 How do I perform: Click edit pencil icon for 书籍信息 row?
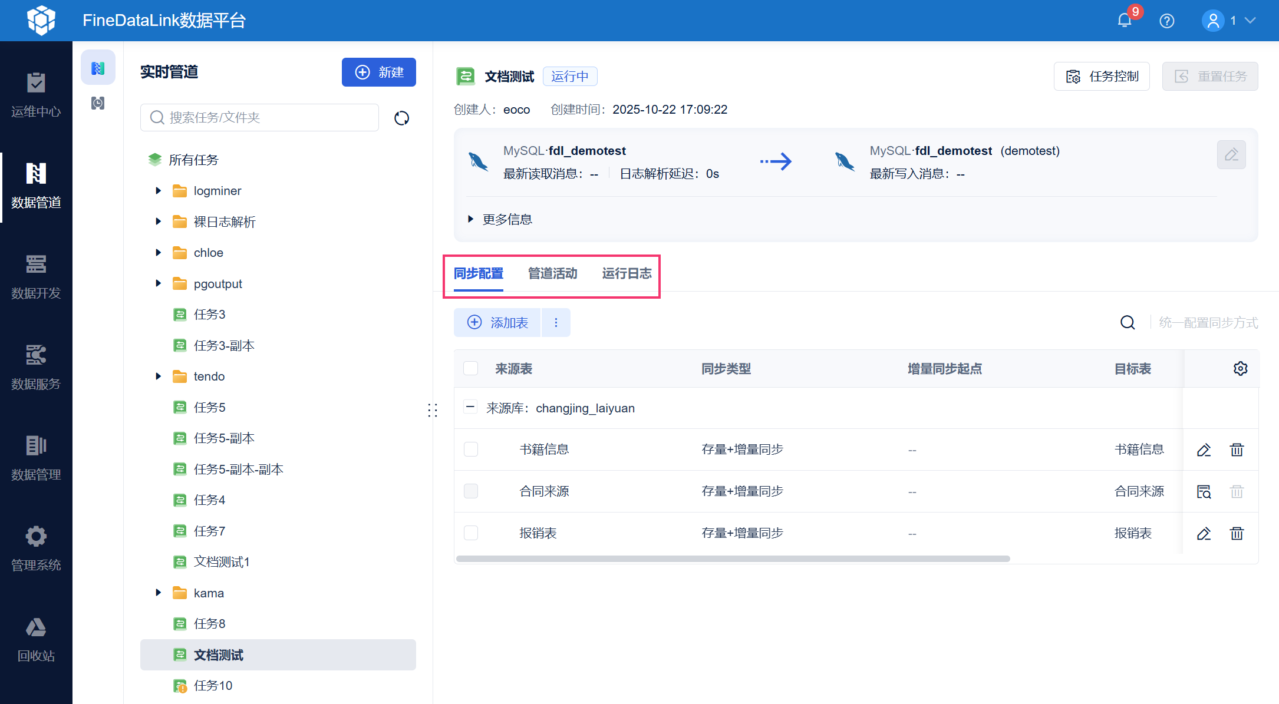(x=1204, y=450)
